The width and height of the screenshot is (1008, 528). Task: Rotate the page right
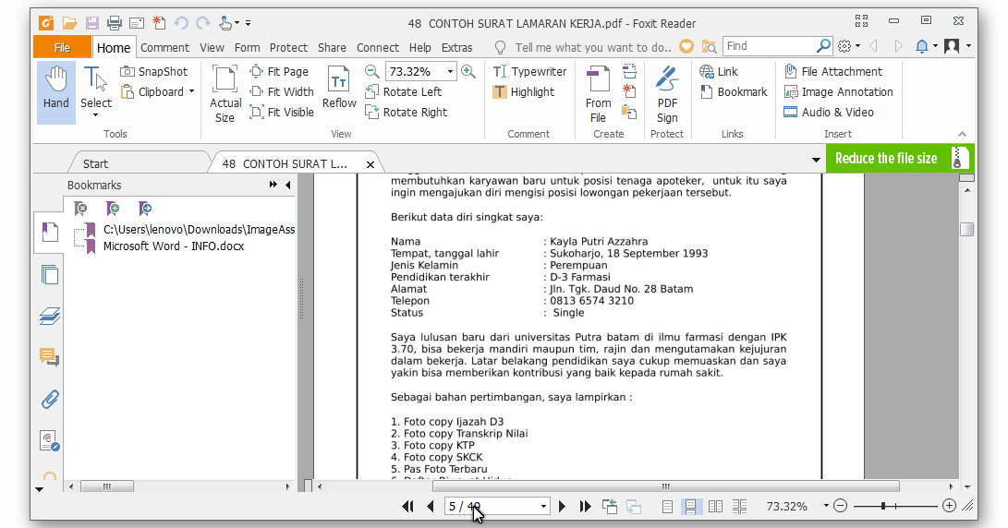[x=407, y=112]
